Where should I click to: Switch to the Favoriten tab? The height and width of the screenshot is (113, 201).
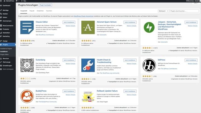point(49,11)
